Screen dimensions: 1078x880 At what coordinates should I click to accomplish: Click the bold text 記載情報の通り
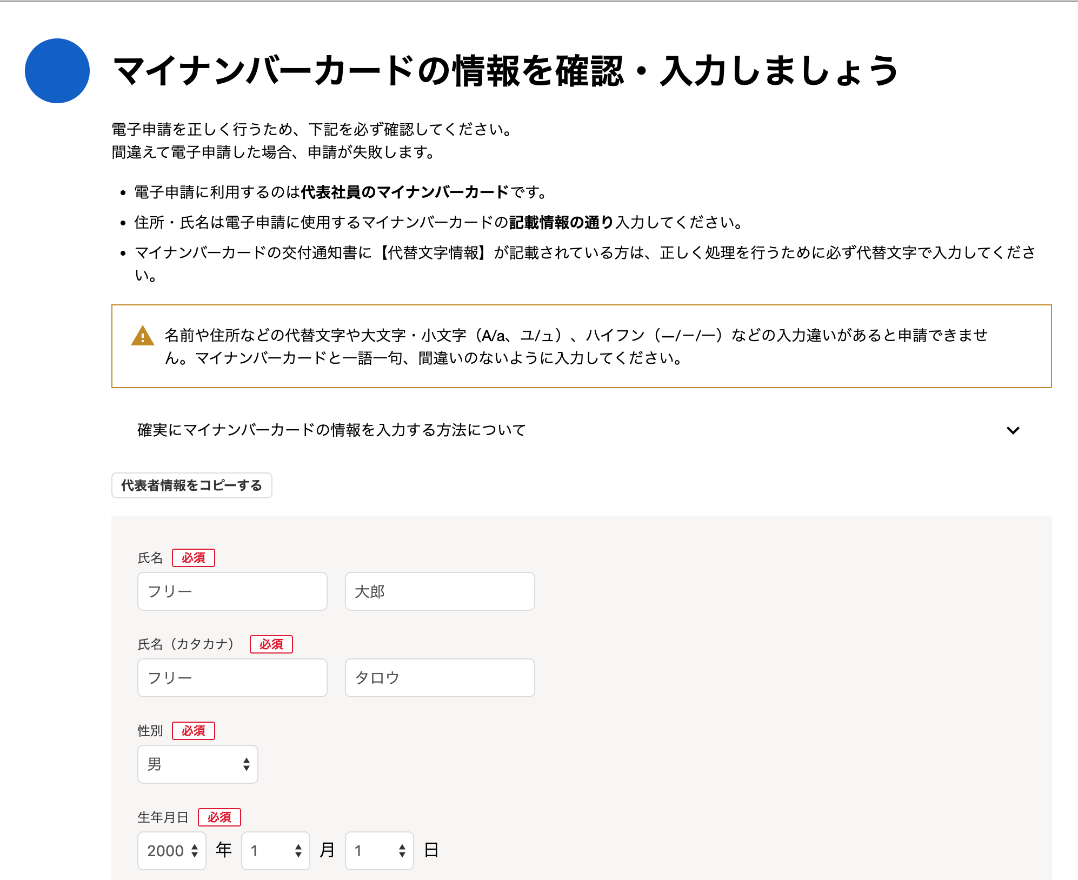coord(561,222)
